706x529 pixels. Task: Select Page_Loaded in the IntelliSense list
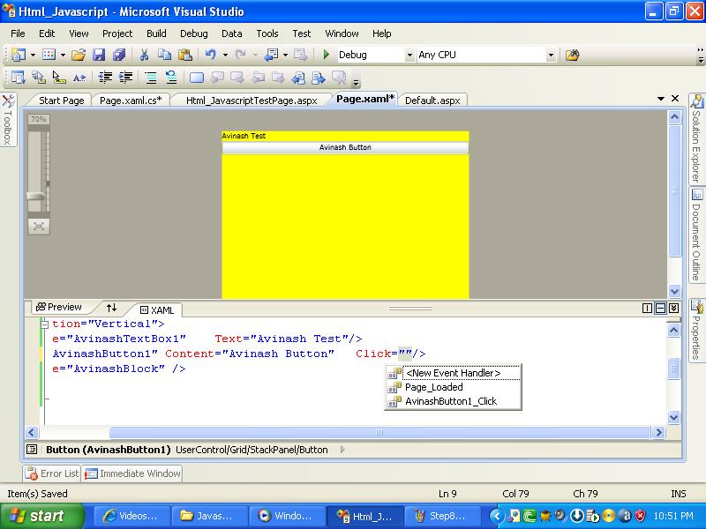click(453, 387)
